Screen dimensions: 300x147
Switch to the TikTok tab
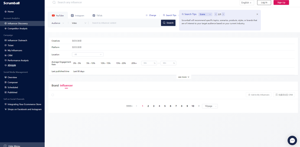click(97, 16)
